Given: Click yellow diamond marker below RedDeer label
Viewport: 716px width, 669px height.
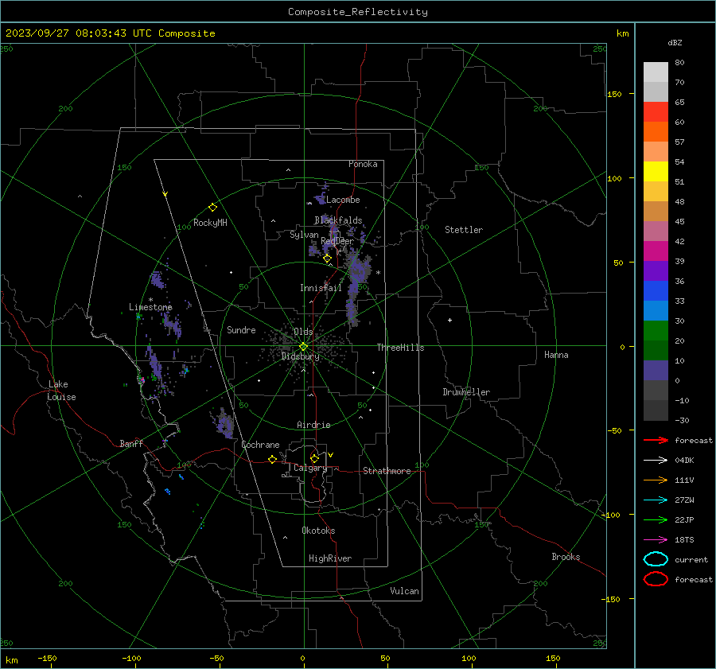Looking at the screenshot, I should click(x=327, y=259).
